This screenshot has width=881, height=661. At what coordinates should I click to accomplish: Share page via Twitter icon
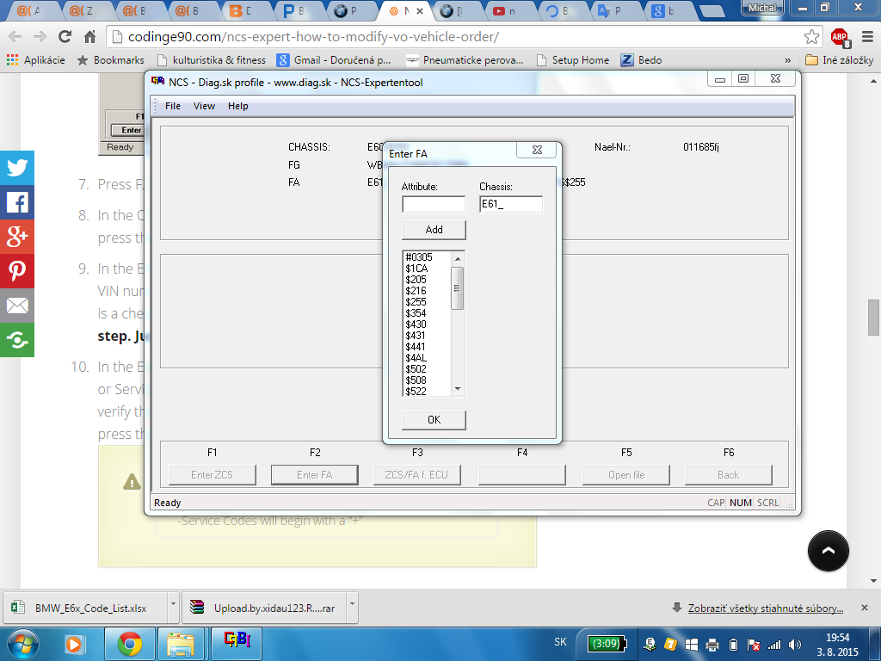coord(17,168)
